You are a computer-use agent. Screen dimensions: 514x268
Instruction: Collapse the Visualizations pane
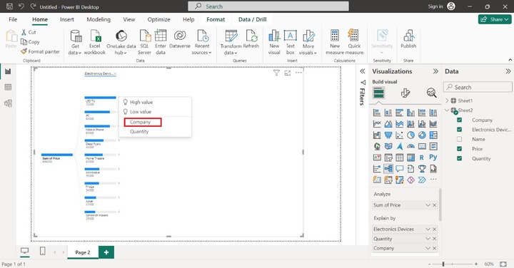[435, 71]
